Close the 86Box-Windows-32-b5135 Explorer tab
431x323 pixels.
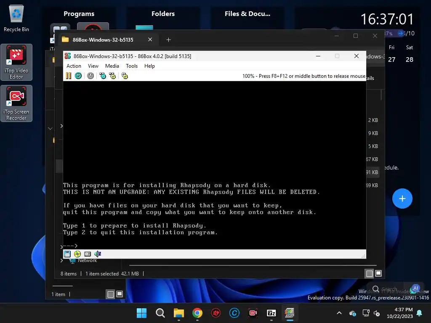pos(150,40)
